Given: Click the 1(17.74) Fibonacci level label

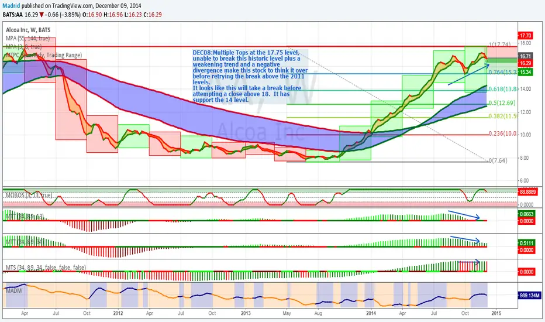Looking at the screenshot, I should (500, 44).
